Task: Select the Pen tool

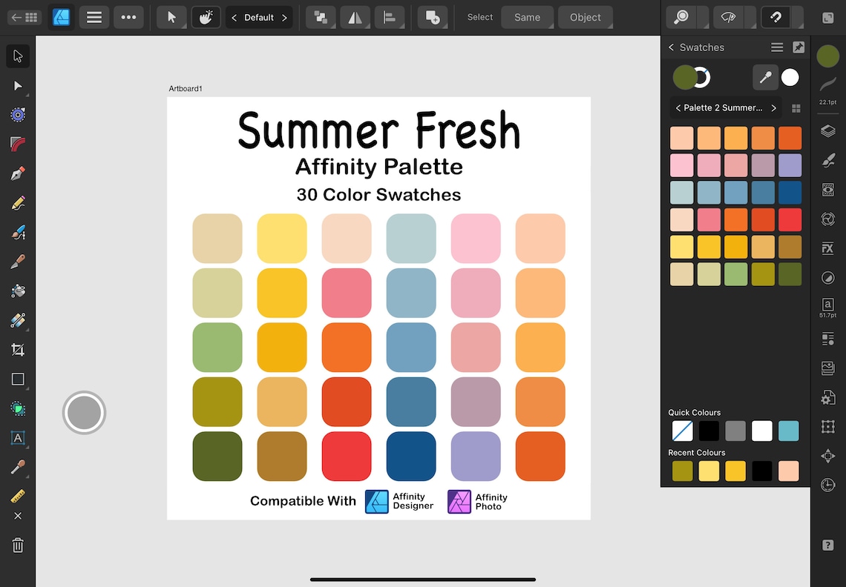Action: (x=18, y=173)
